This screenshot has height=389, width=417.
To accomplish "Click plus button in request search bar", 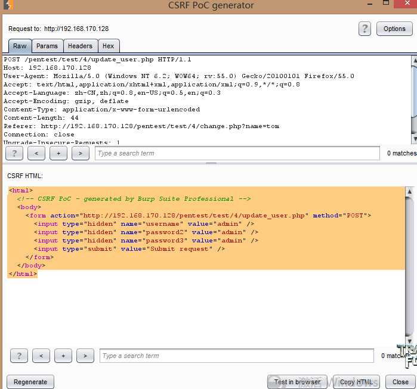I will point(58,154).
